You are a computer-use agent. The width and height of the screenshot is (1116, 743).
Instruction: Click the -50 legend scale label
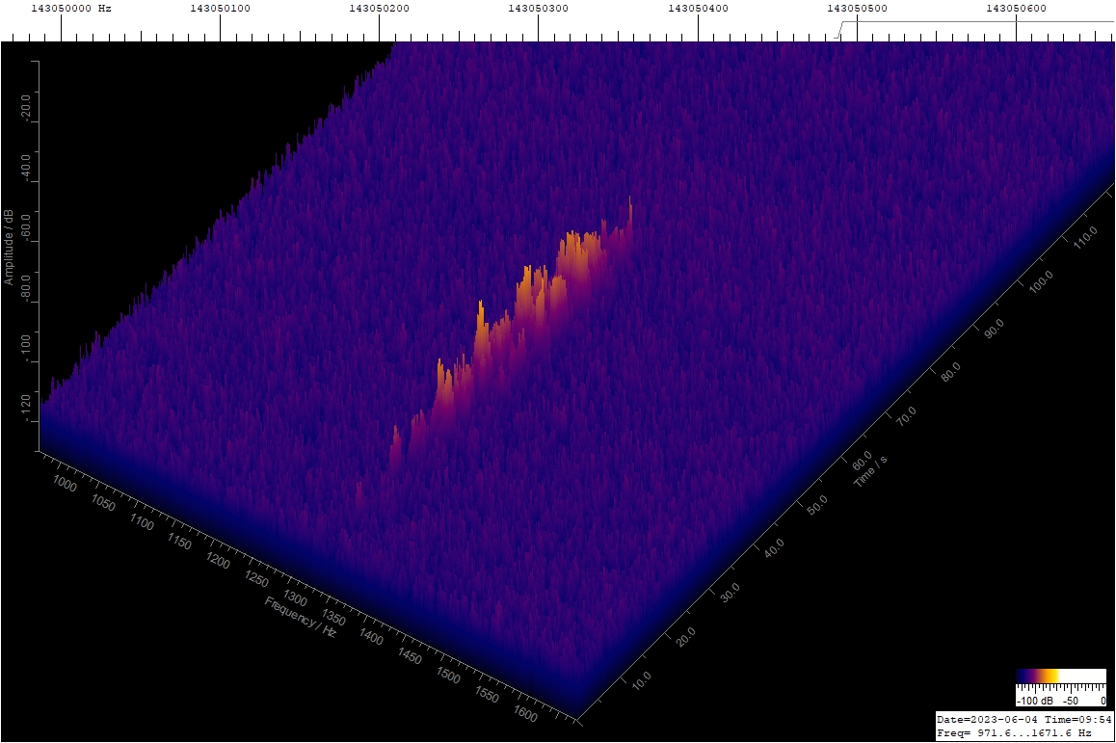click(1071, 701)
